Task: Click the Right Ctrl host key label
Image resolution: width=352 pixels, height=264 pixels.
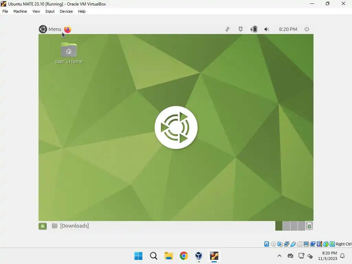Action: (344, 244)
